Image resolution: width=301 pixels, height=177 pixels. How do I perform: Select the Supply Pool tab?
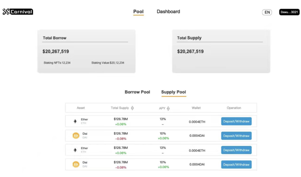[x=173, y=92]
